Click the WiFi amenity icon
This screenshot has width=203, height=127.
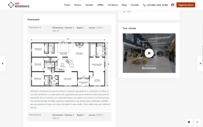point(124,12)
